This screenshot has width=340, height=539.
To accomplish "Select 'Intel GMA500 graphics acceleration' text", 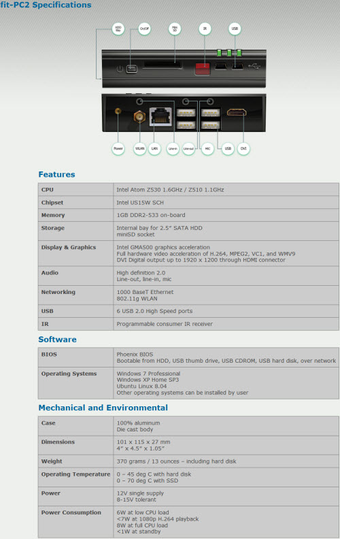I will pos(163,247).
